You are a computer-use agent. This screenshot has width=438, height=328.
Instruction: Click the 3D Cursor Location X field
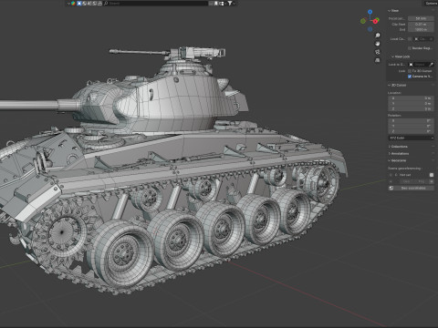coord(412,98)
